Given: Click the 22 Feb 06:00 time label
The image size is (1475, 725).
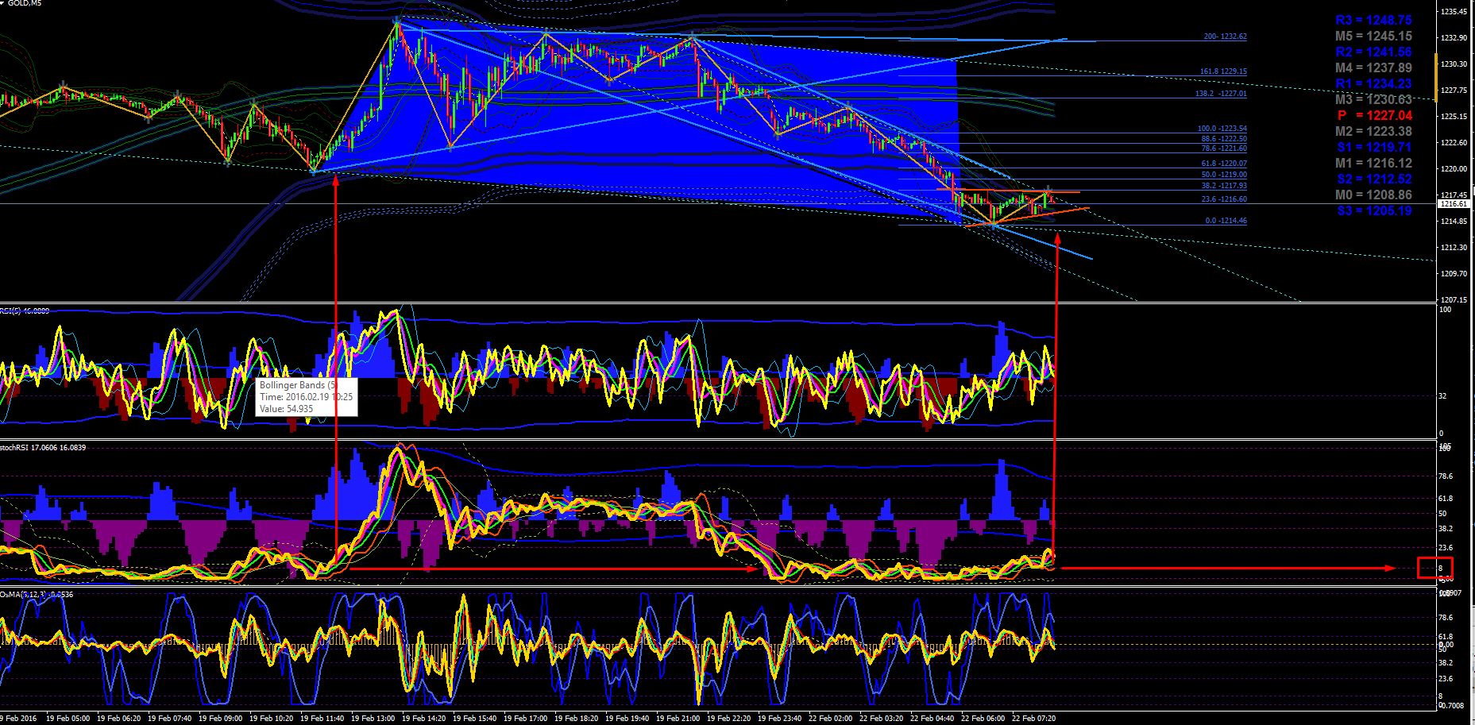Looking at the screenshot, I should [x=983, y=719].
